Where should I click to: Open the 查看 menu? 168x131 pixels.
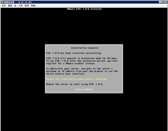[x=10, y=6]
